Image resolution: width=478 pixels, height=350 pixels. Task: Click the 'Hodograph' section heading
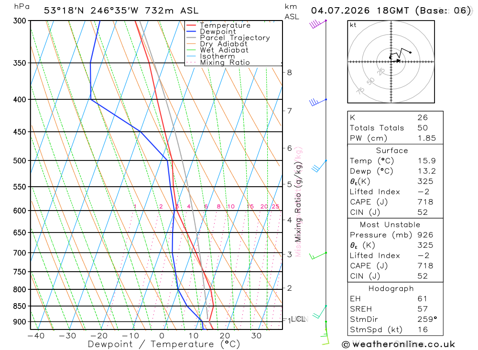391,288
